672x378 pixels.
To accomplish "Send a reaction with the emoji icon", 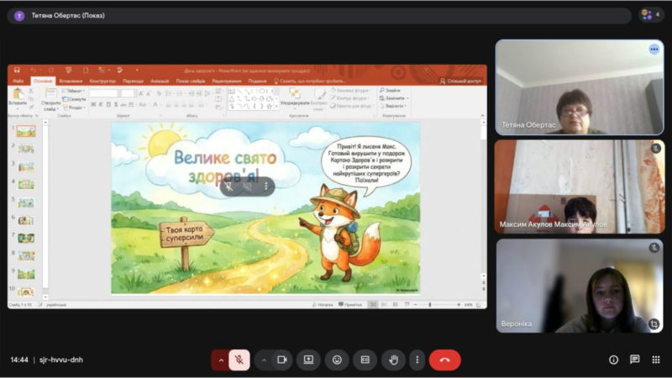I will (x=337, y=360).
